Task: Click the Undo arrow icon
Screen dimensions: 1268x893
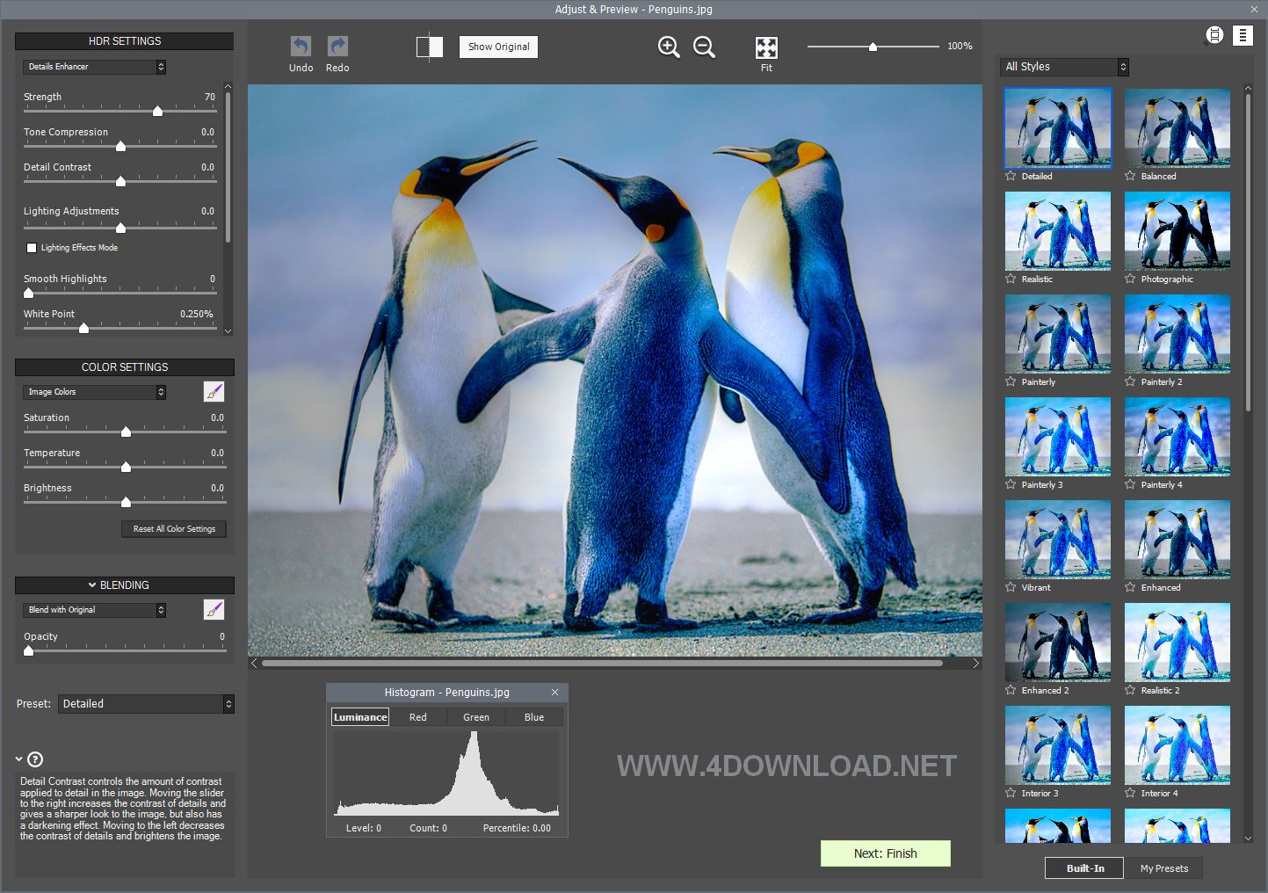Action: (301, 47)
